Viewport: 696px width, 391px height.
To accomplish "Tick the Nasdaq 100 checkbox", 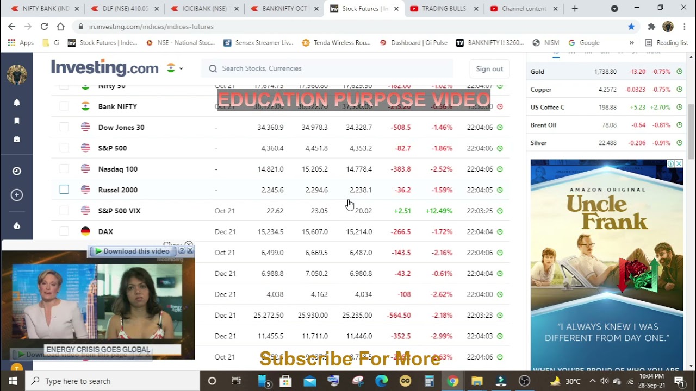I will pyautogui.click(x=64, y=169).
